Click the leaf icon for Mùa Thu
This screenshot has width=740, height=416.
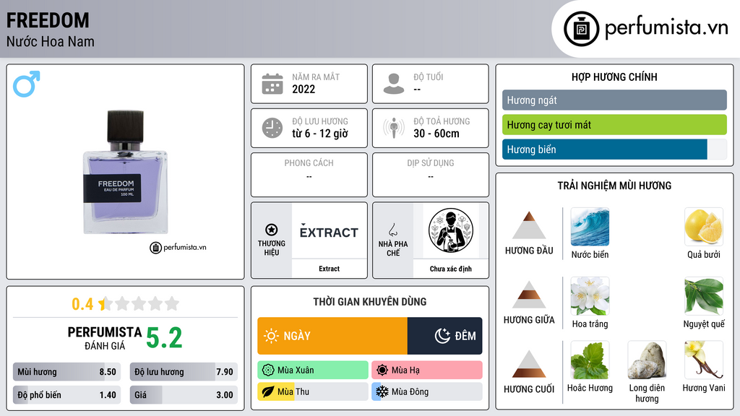click(268, 392)
